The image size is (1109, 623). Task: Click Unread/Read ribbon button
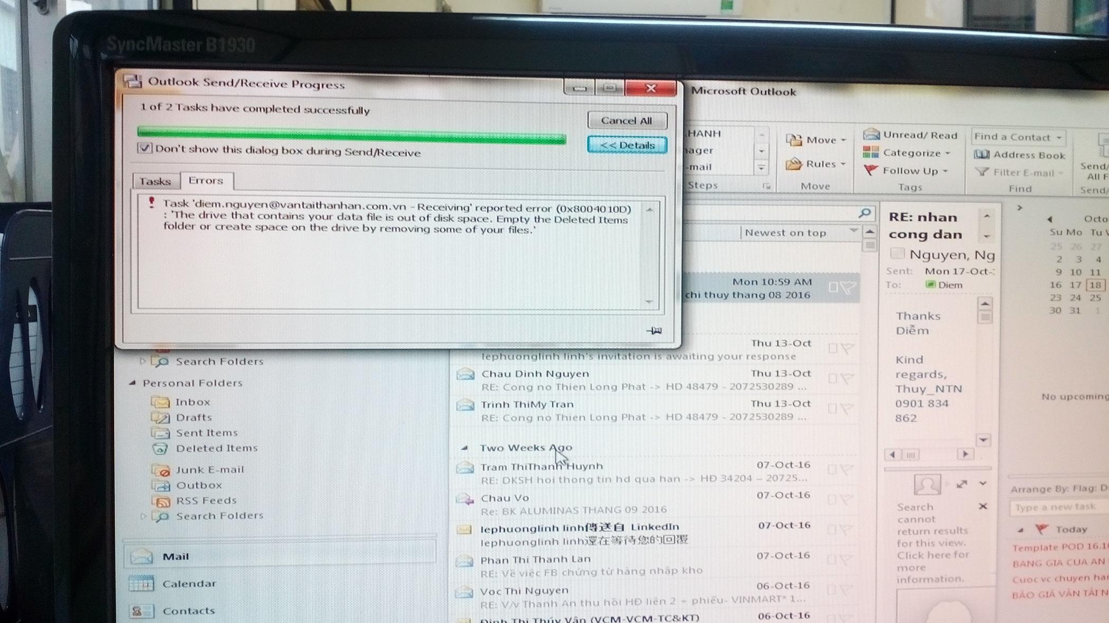910,135
